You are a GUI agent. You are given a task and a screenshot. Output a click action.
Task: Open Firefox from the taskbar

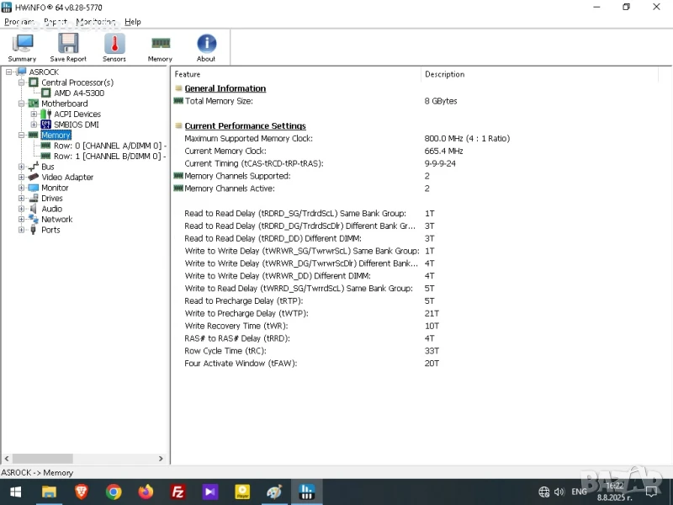pos(146,492)
